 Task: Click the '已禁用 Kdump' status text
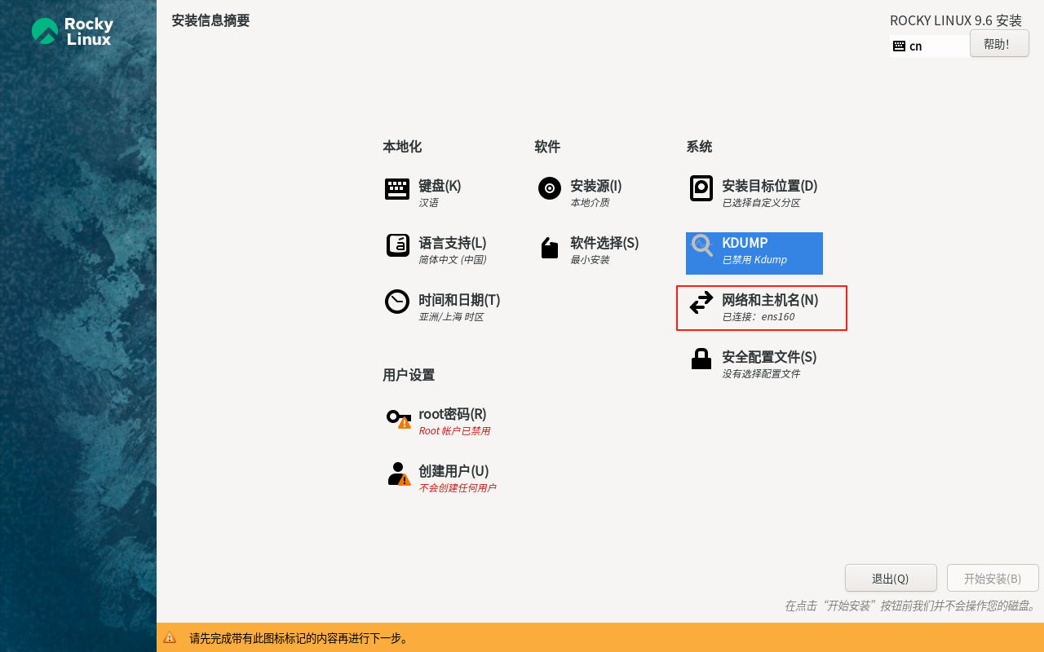point(754,260)
